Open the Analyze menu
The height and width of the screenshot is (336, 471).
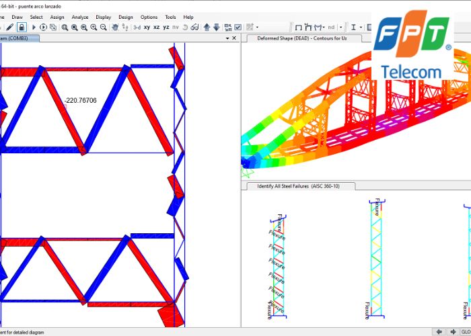click(79, 17)
